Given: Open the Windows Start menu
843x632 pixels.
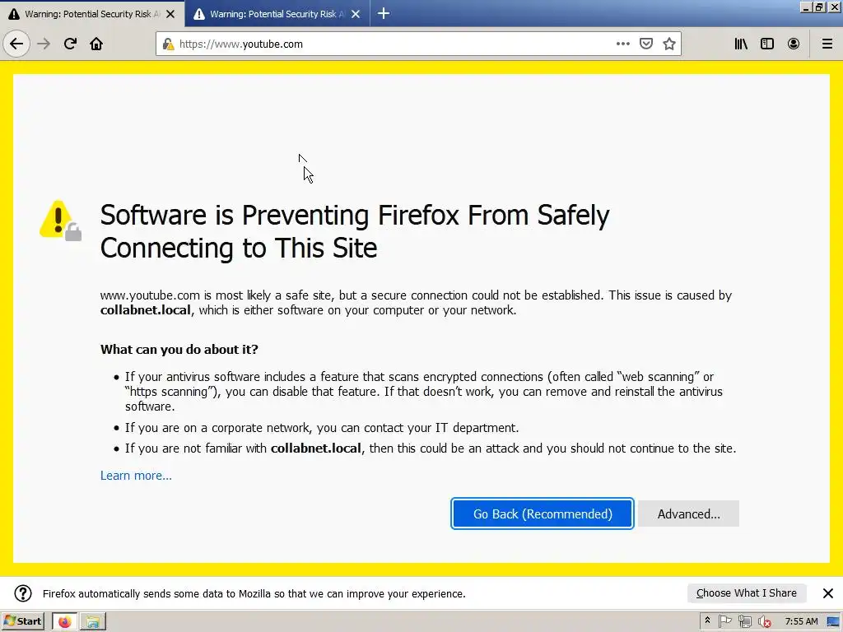Looking at the screenshot, I should [x=22, y=621].
